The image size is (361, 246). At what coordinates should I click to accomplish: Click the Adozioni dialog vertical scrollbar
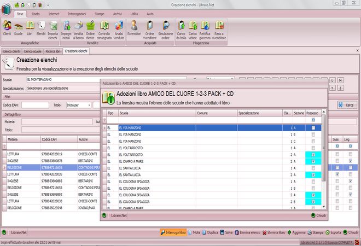tap(323, 149)
